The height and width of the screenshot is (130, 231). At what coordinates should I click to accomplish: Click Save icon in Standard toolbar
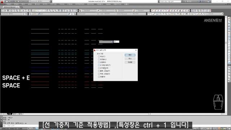(8, 10)
